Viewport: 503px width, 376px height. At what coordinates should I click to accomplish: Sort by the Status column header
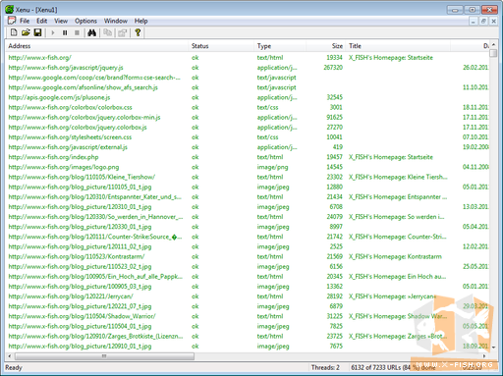point(221,46)
